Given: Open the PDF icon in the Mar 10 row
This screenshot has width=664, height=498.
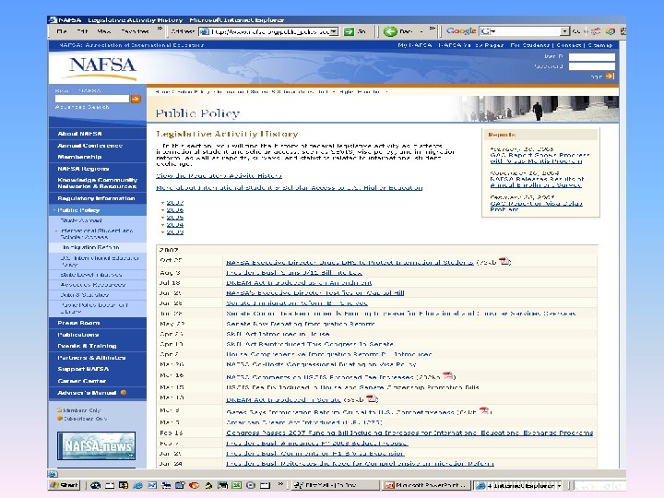Looking at the screenshot, I should [371, 398].
